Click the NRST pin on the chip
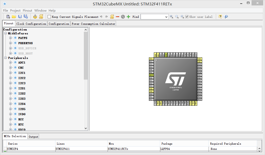Viewport: 265px width, 155px height. click(151, 75)
